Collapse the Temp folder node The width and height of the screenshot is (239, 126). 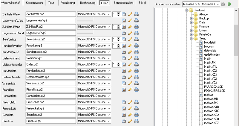pos(191,39)
